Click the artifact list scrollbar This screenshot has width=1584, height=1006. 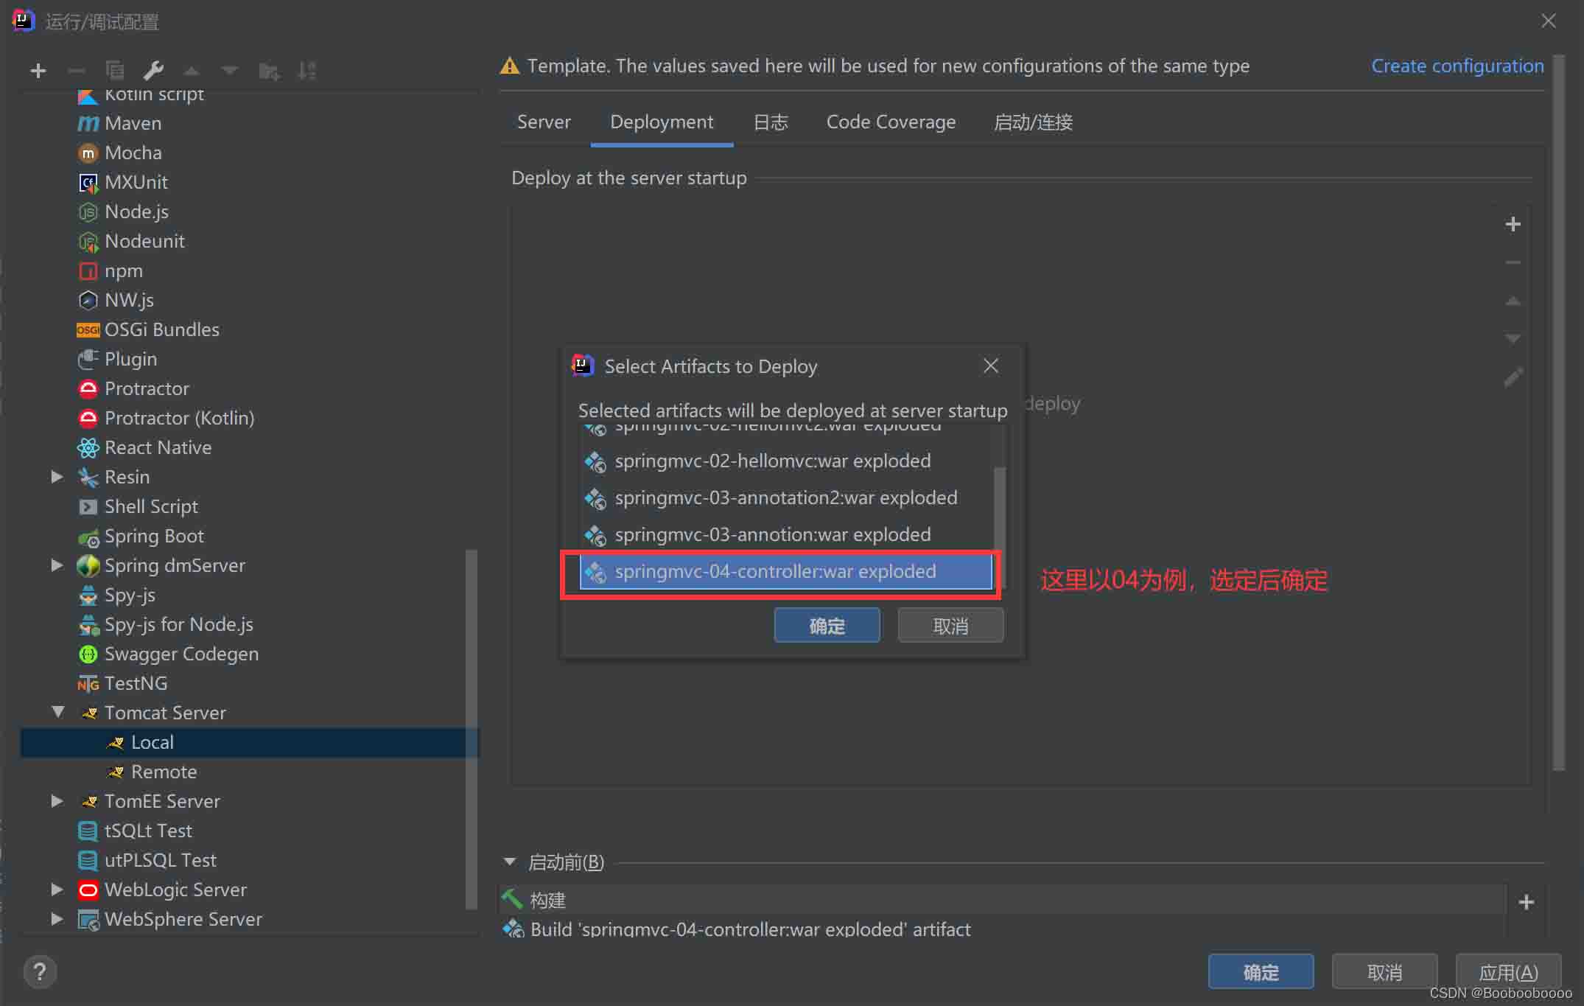coord(999,527)
